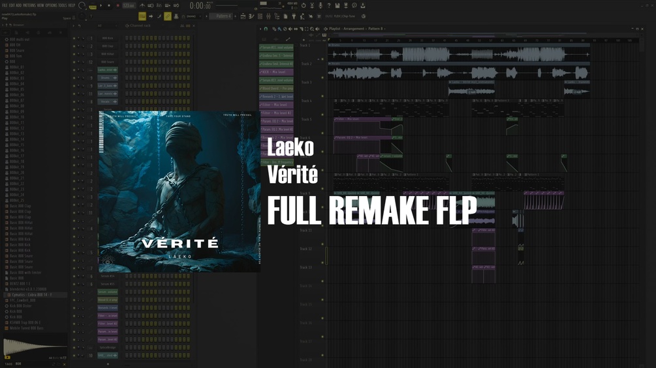Select the Playlist mute tool
Screen dimensions: 656x368
pyautogui.click(x=290, y=29)
